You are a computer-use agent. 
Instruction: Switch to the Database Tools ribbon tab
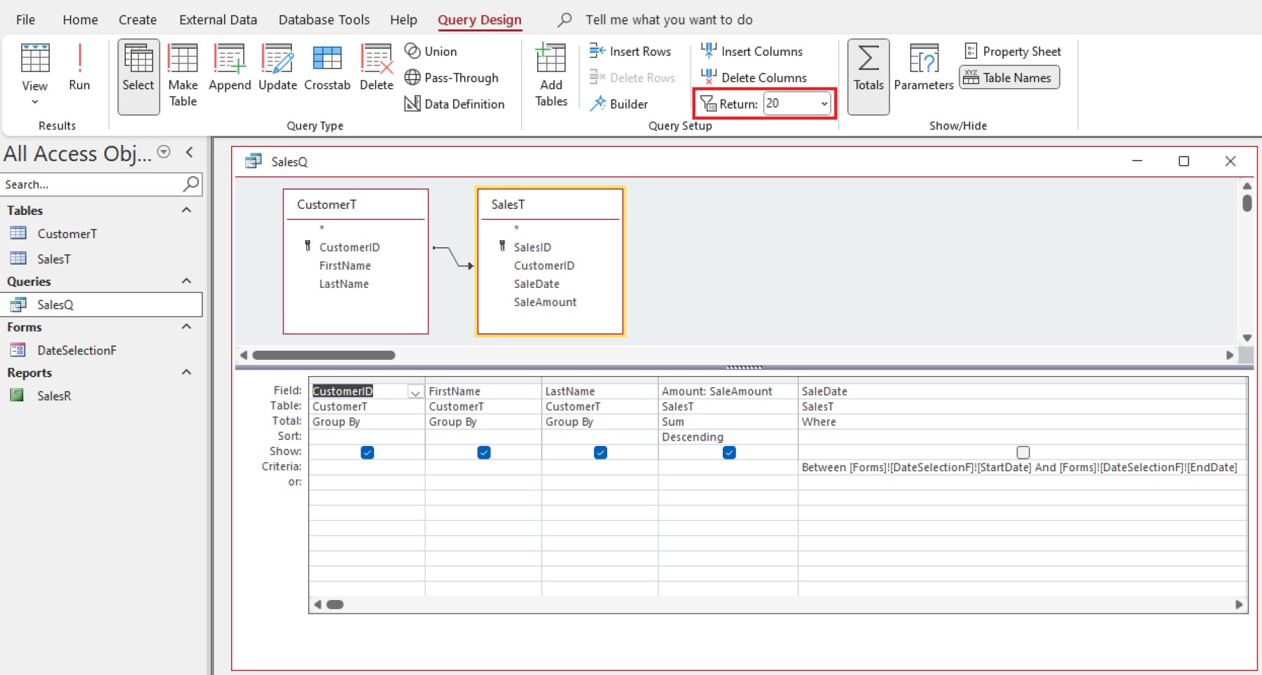(x=324, y=20)
